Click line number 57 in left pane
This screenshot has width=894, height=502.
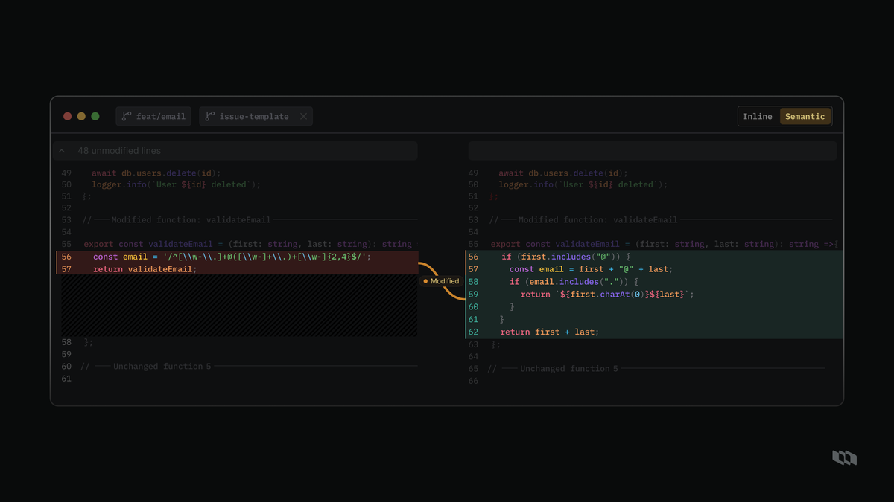click(66, 269)
